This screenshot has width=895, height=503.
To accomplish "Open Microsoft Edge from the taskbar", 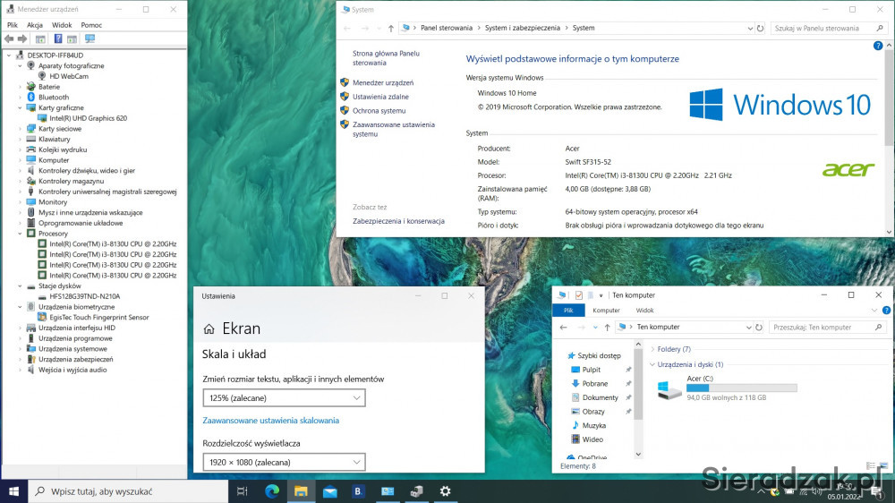I will click(x=272, y=491).
